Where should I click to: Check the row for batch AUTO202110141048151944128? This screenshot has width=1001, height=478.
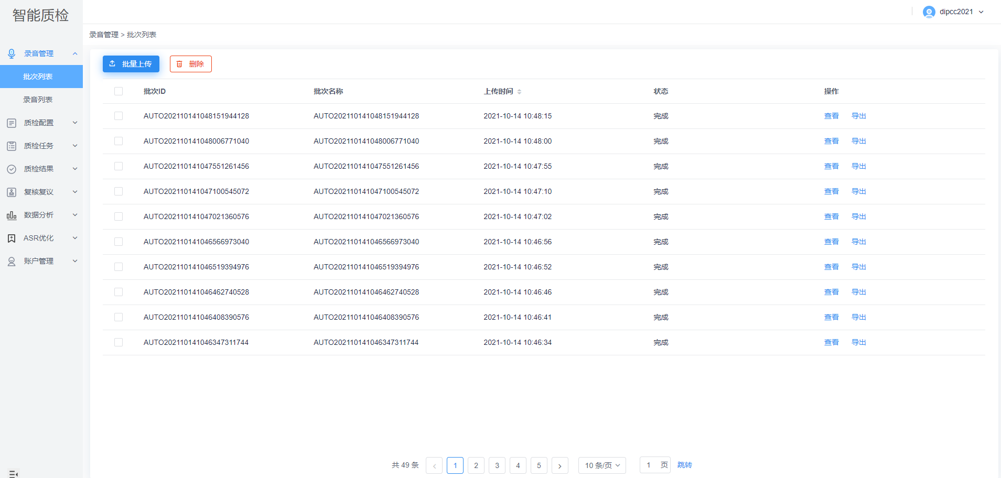pos(119,116)
